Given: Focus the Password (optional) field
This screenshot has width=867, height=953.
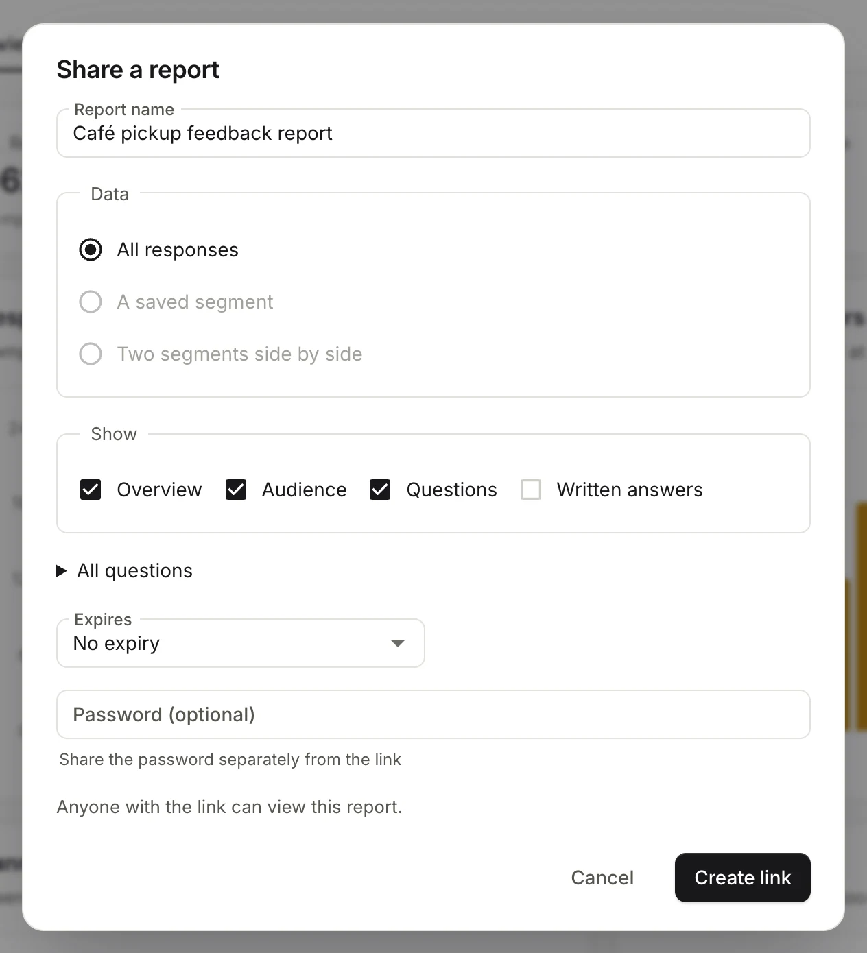Looking at the screenshot, I should coord(433,714).
